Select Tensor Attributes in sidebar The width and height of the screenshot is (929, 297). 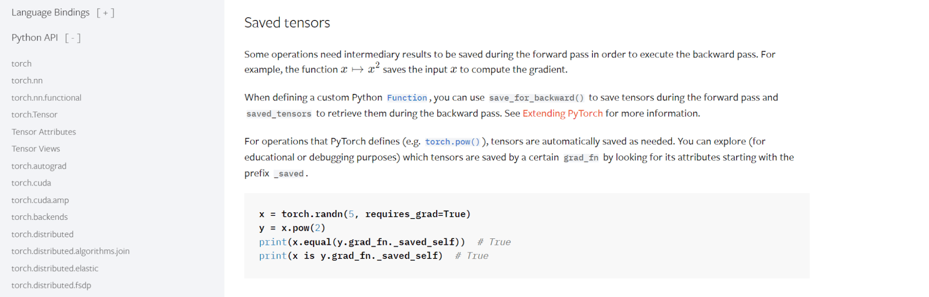[44, 132]
